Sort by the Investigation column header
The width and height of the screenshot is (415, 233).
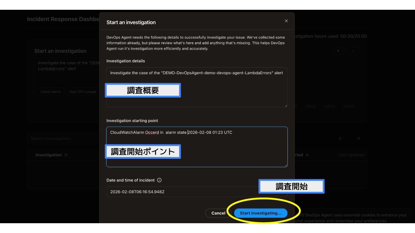coord(51,155)
